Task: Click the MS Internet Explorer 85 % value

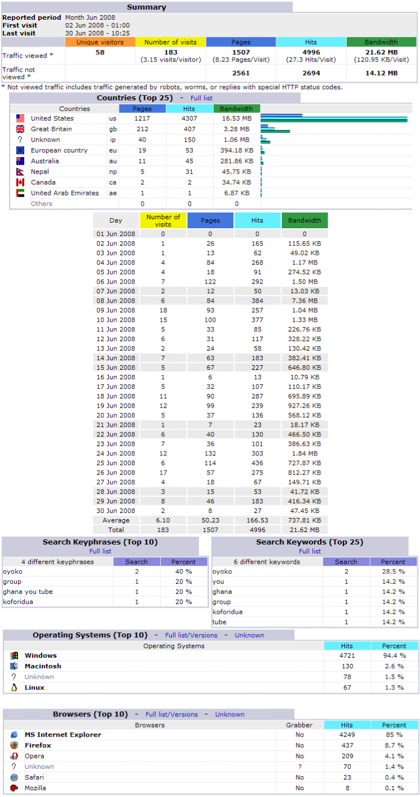Action: click(x=394, y=734)
